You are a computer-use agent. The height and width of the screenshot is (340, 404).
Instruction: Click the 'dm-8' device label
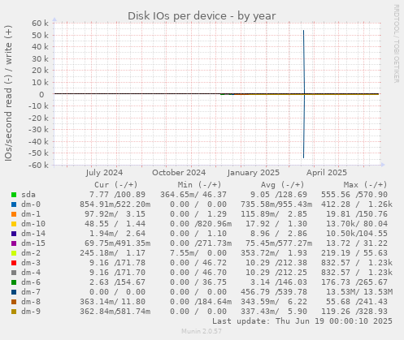31,302
